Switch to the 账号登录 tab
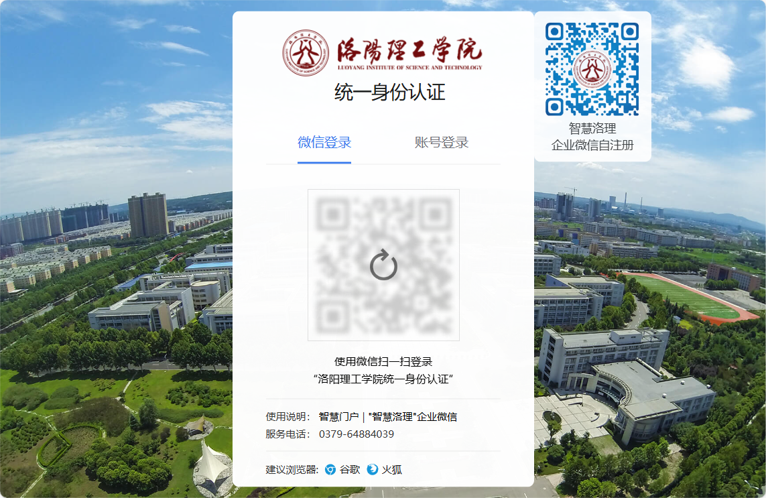 tap(441, 141)
